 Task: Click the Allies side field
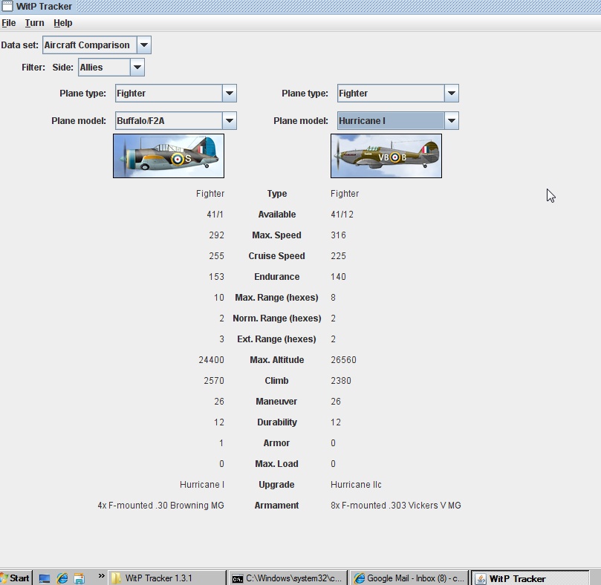tap(104, 68)
